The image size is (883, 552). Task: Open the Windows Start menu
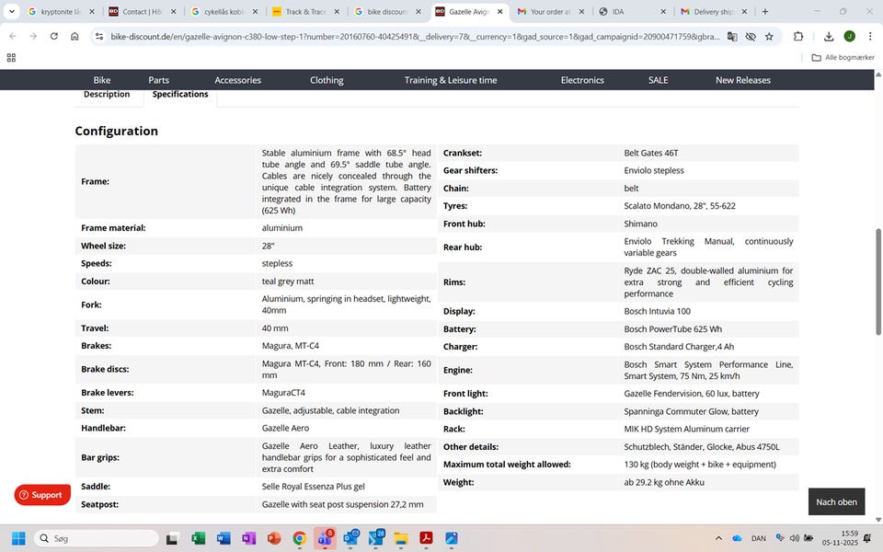[x=18, y=538]
